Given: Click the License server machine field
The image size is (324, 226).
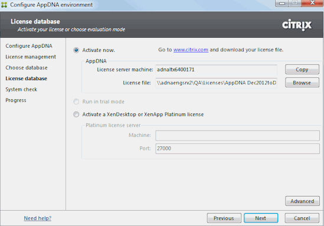Looking at the screenshot, I should (216, 70).
